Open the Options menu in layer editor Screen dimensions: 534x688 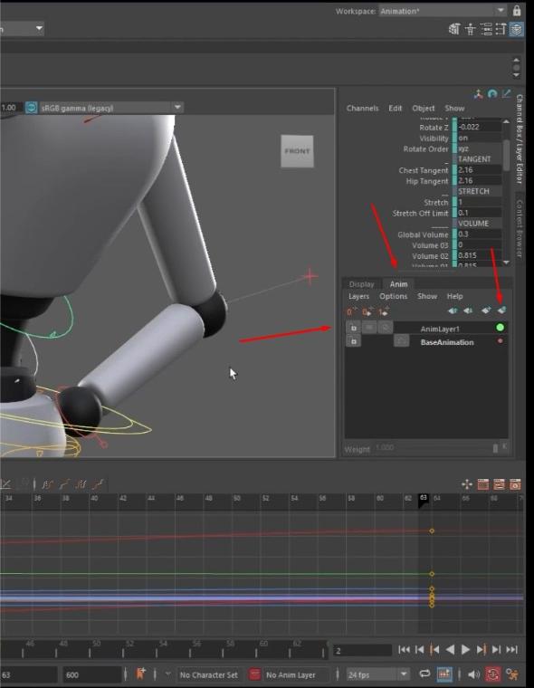[x=393, y=297]
